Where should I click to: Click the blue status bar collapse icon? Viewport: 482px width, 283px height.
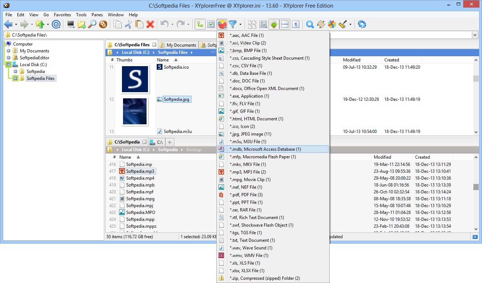475,237
